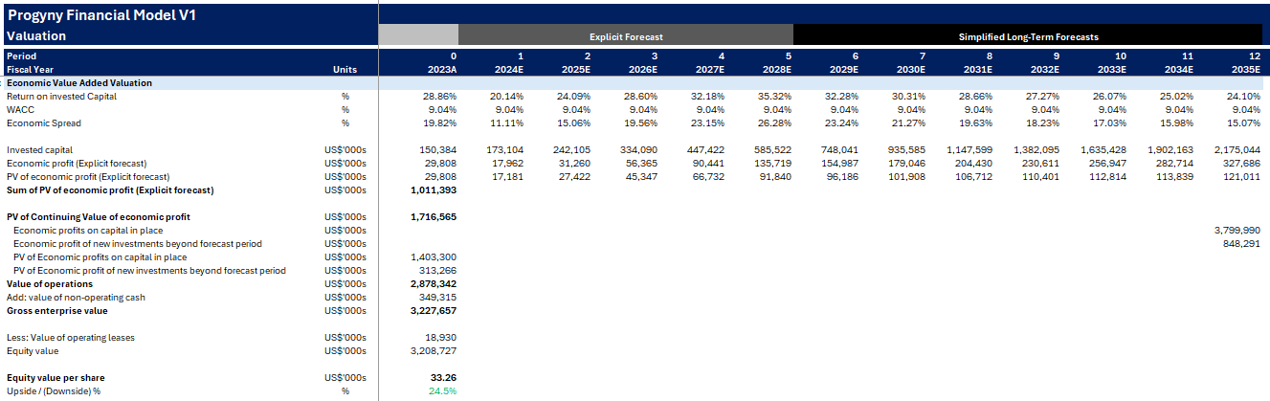Select the 327,686 economic profit cell
The height and width of the screenshot is (401, 1270).
[x=1242, y=164]
